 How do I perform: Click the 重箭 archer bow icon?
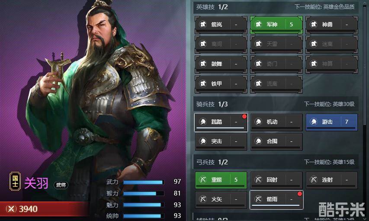(x=203, y=179)
